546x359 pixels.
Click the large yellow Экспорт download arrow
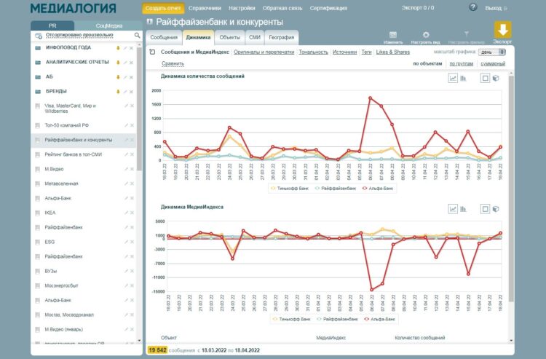click(x=502, y=30)
